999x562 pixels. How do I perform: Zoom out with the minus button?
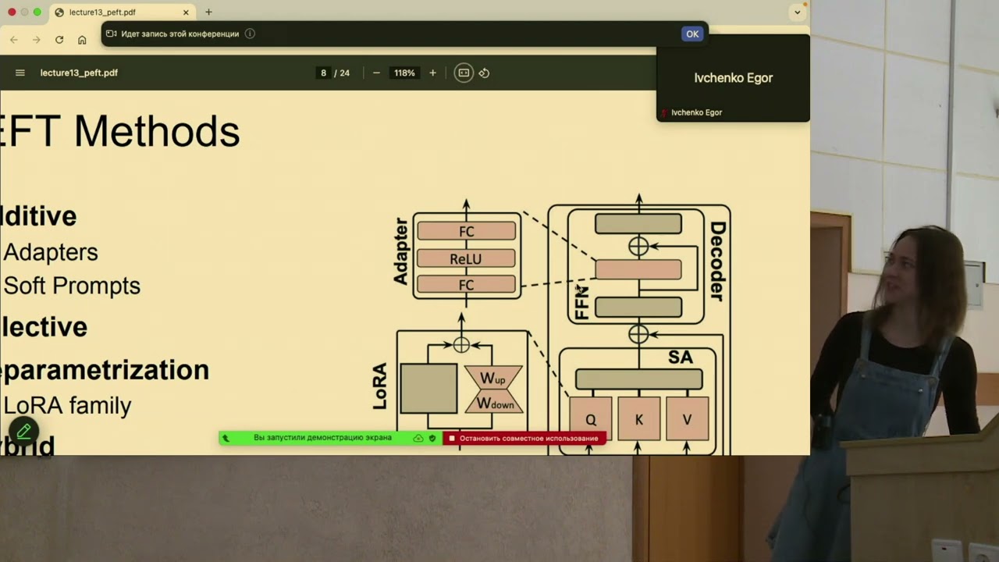(x=376, y=73)
